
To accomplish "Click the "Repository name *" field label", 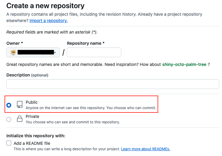I will coord(86,43).
